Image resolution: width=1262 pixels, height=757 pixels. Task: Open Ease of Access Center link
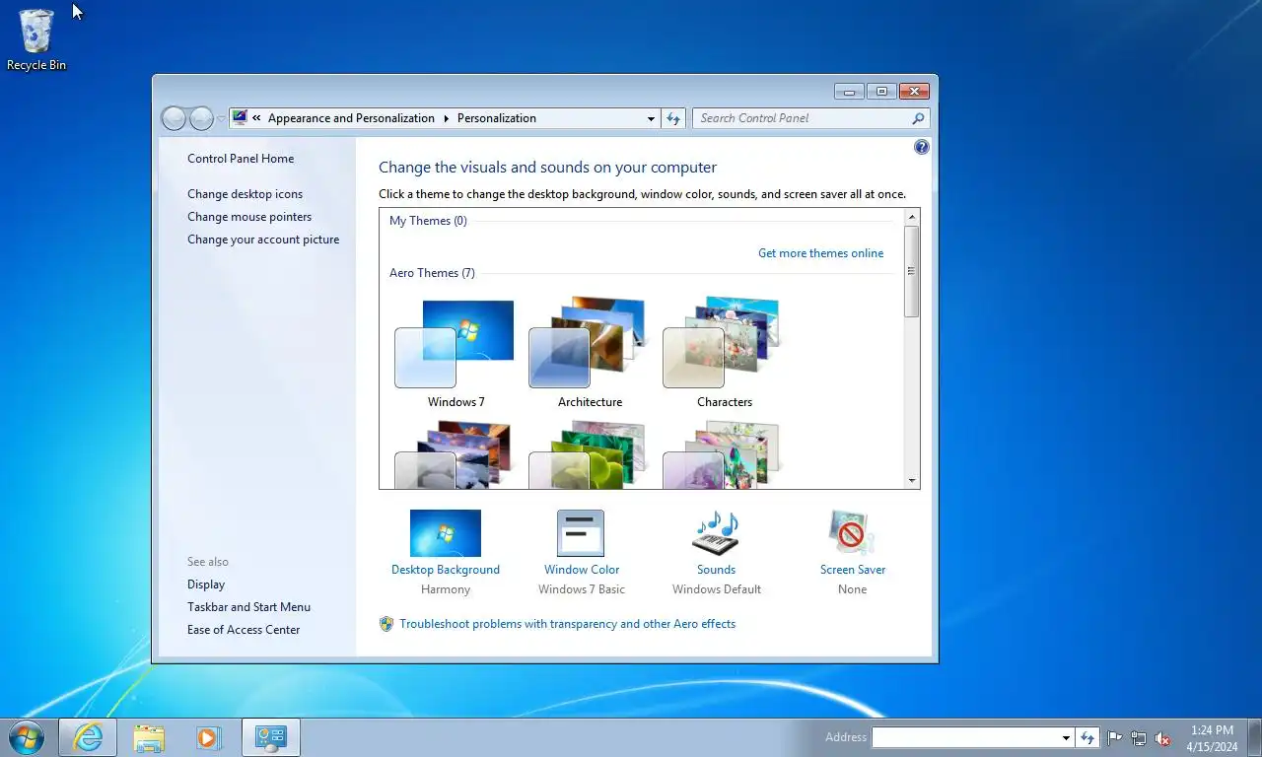click(244, 630)
